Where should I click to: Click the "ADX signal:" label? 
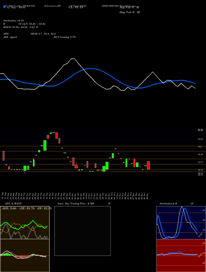pyautogui.click(x=10, y=37)
